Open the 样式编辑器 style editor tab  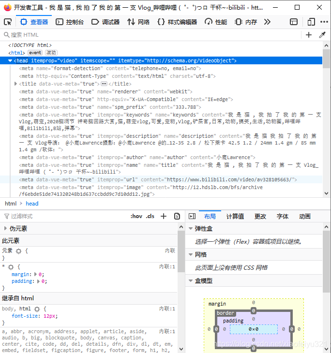click(177, 22)
